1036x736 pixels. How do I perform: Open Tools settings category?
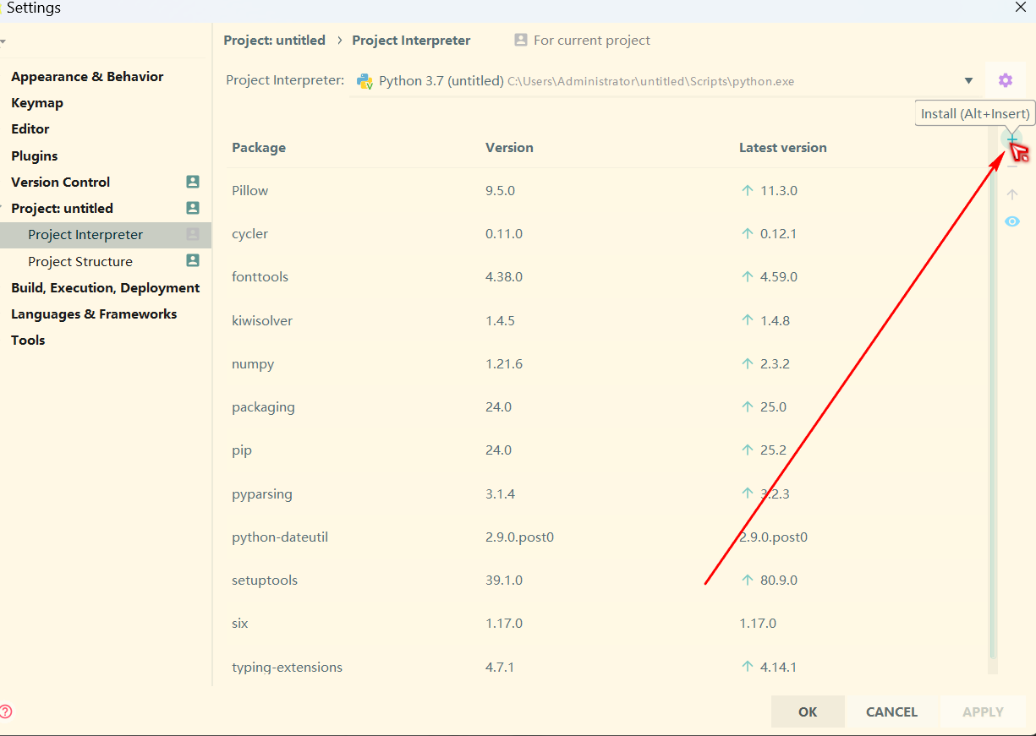coord(28,340)
